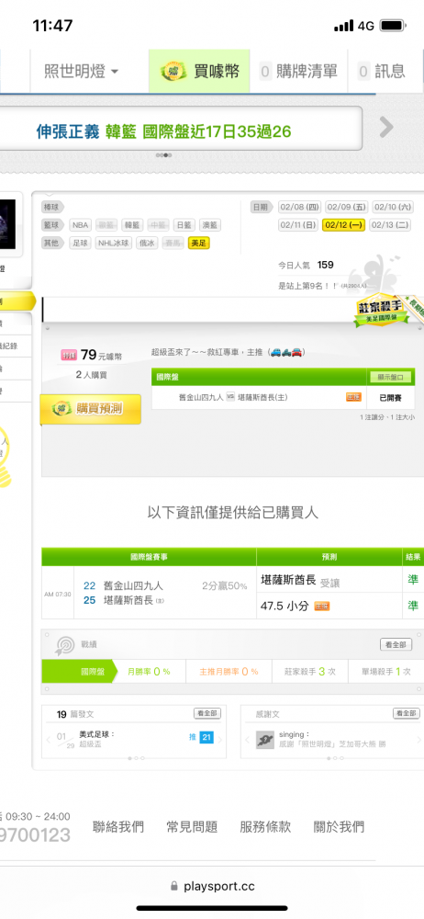This screenshot has height=919, width=424.
Task: Choose date 02/13 (二)
Action: (391, 225)
